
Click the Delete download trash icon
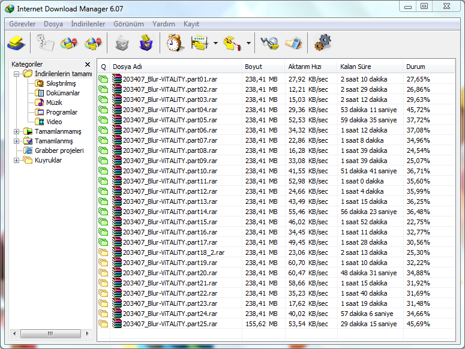[x=122, y=43]
